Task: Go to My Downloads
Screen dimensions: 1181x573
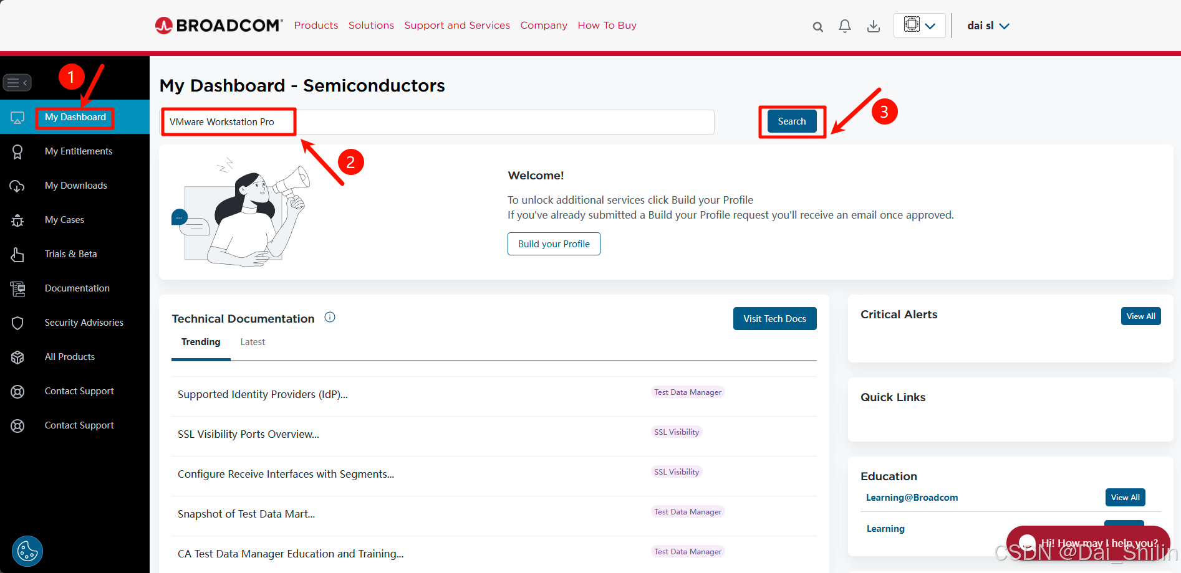Action: coord(76,186)
